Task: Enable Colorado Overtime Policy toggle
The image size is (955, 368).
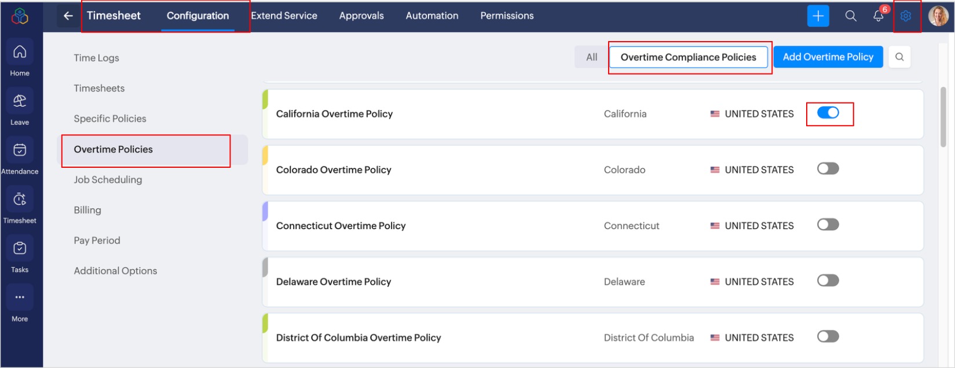Action: coord(828,168)
